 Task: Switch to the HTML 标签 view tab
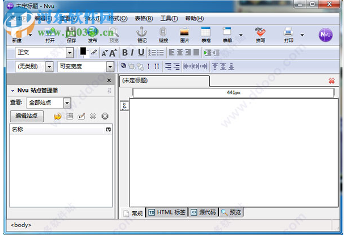(167, 212)
